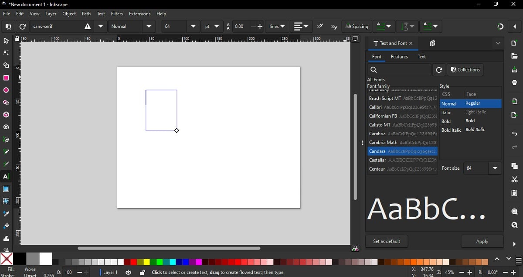Select the Rectangle tool
This screenshot has height=277, width=523.
click(x=6, y=78)
